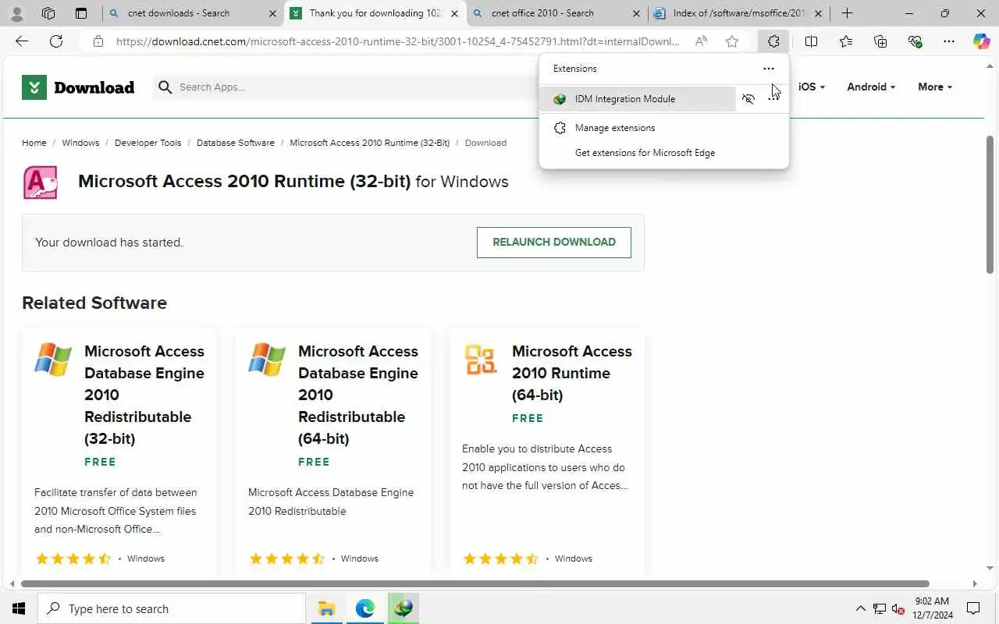The width and height of the screenshot is (999, 624).
Task: Expand the More dropdown menu
Action: click(x=935, y=87)
